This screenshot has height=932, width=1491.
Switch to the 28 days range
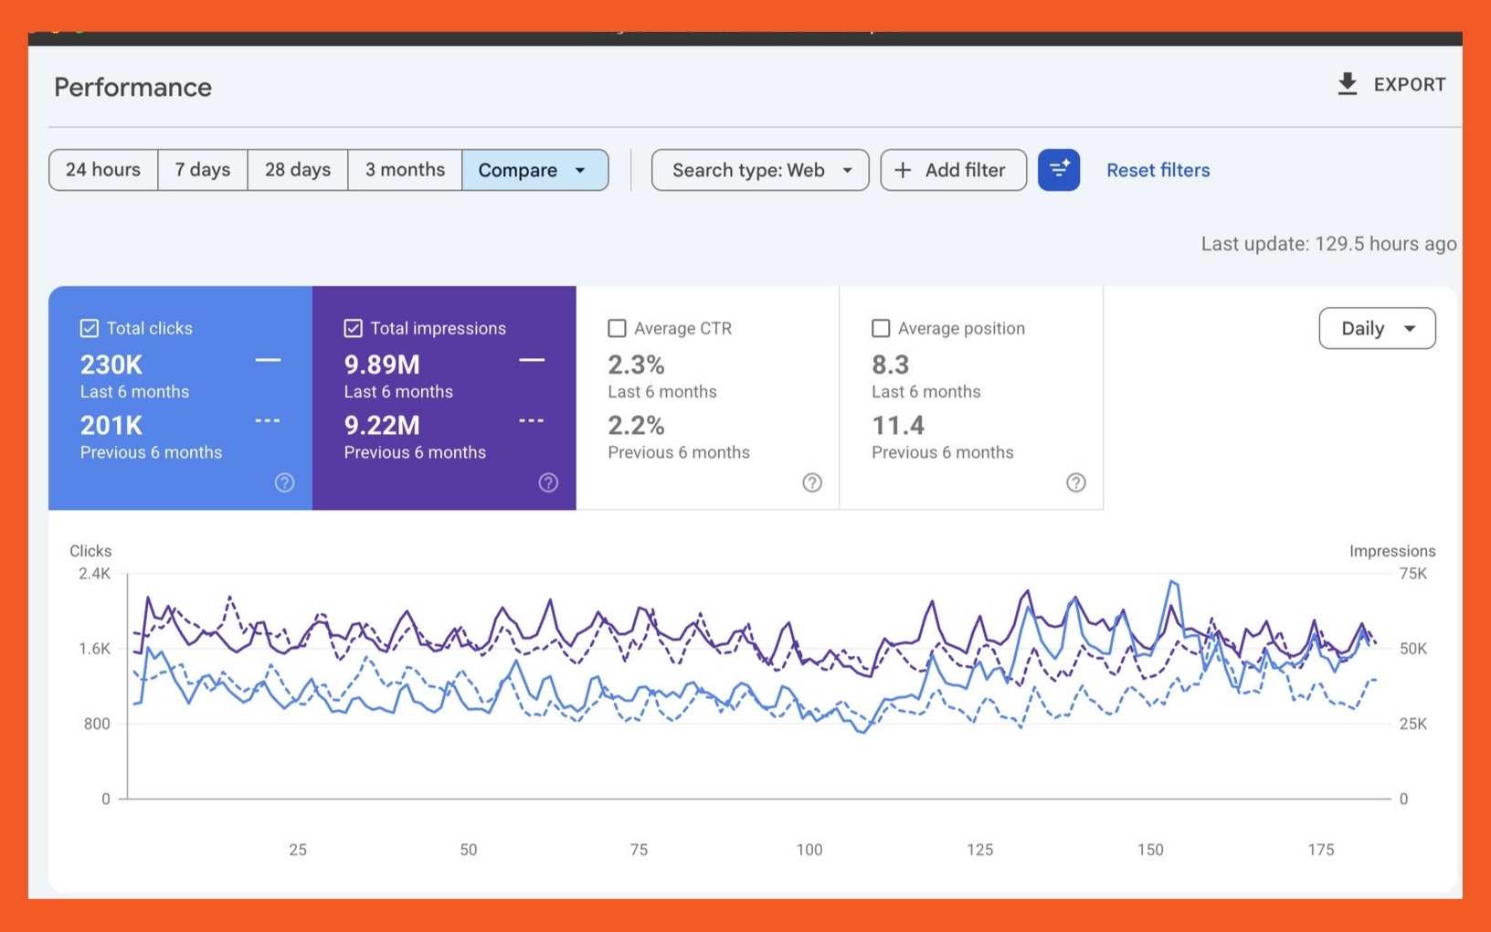tap(298, 170)
